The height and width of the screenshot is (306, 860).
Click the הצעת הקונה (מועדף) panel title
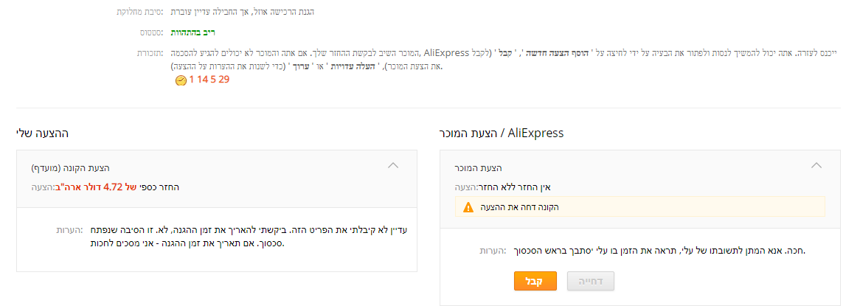70,168
